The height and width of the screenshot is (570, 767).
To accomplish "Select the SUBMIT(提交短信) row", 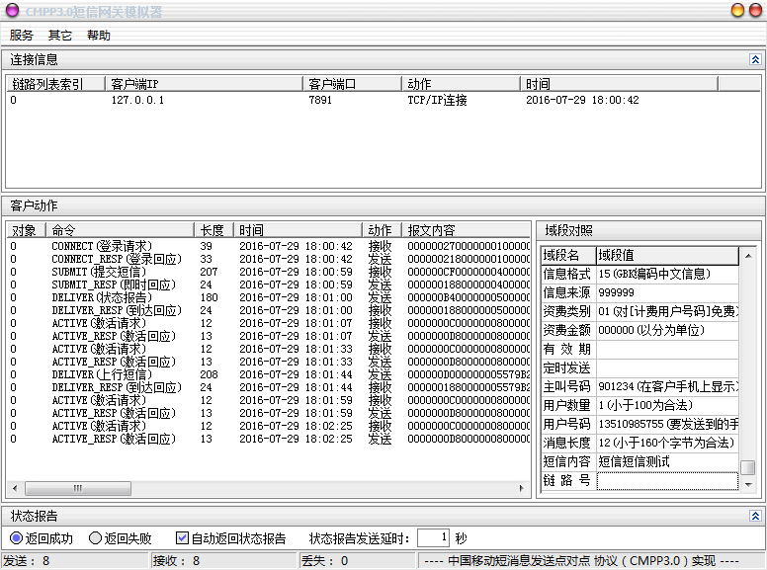I will click(99, 272).
